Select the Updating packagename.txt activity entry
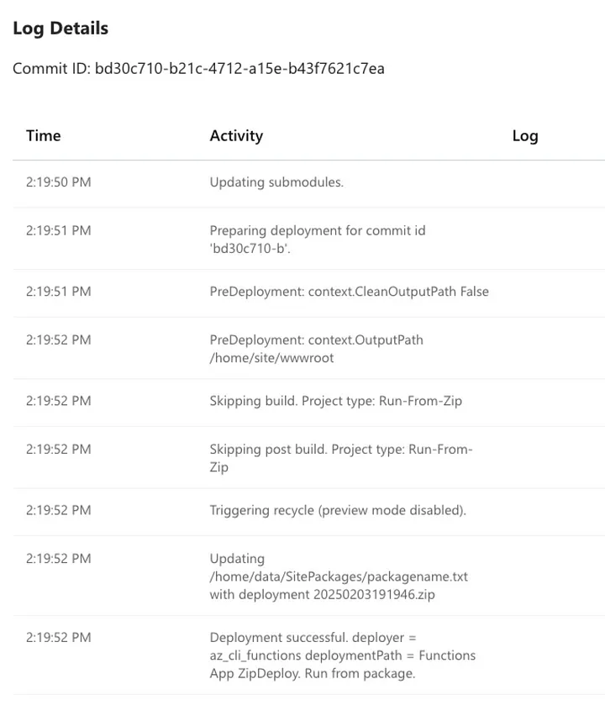This screenshot has height=721, width=605. [x=339, y=576]
